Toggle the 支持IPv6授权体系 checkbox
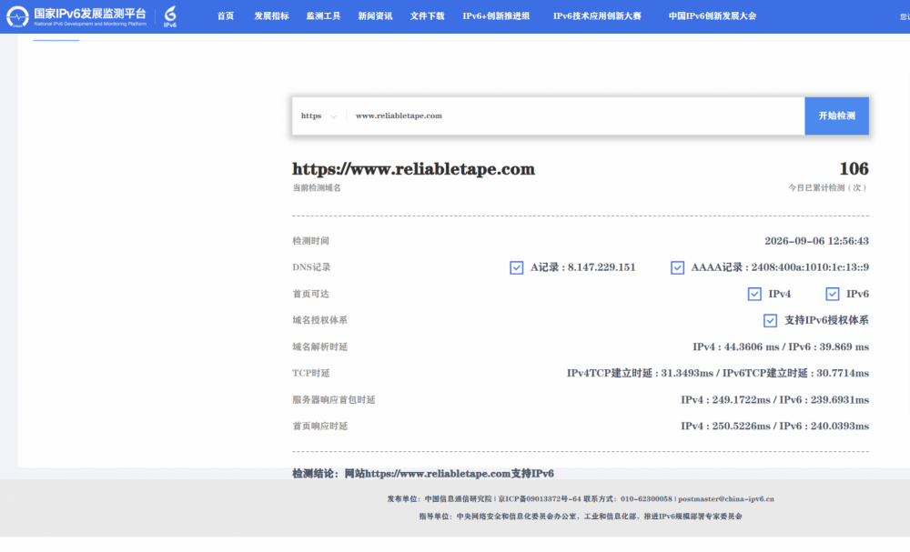Image resolution: width=910 pixels, height=552 pixels. pyautogui.click(x=770, y=321)
